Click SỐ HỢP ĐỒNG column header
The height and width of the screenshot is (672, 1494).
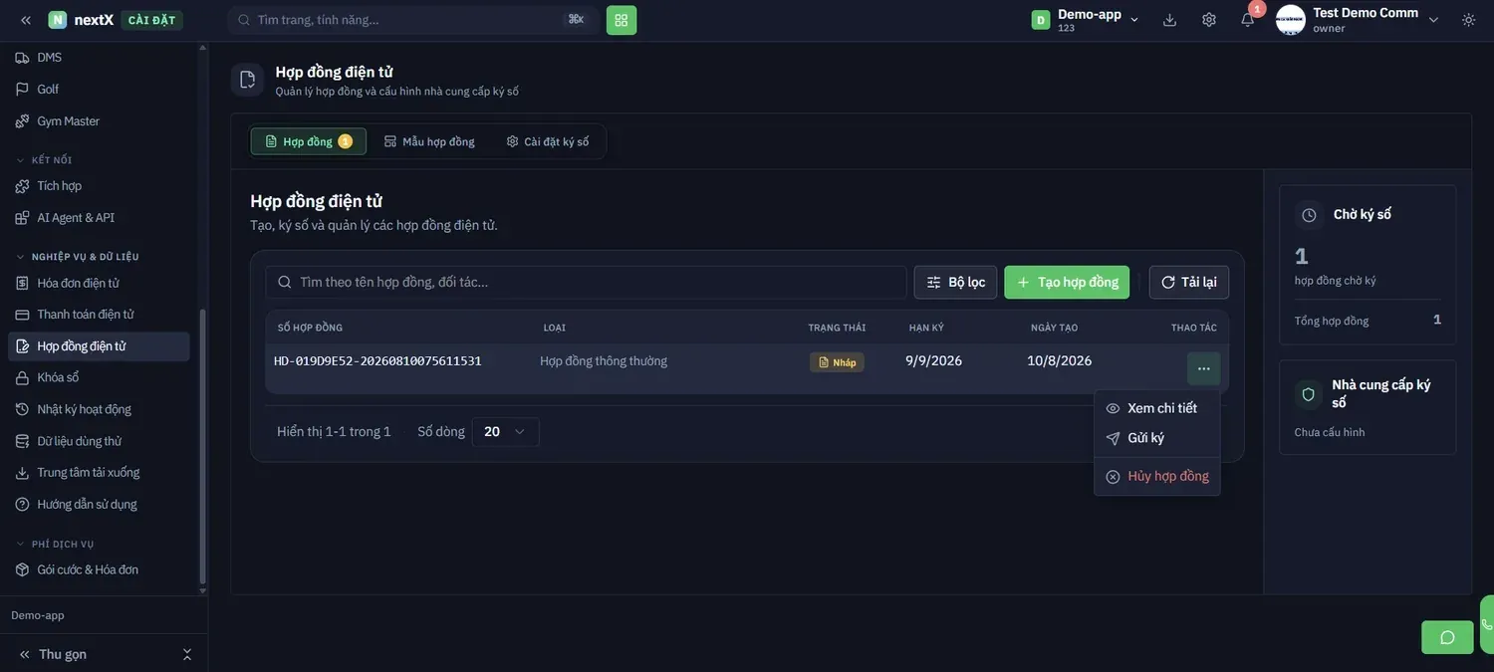pyautogui.click(x=310, y=328)
